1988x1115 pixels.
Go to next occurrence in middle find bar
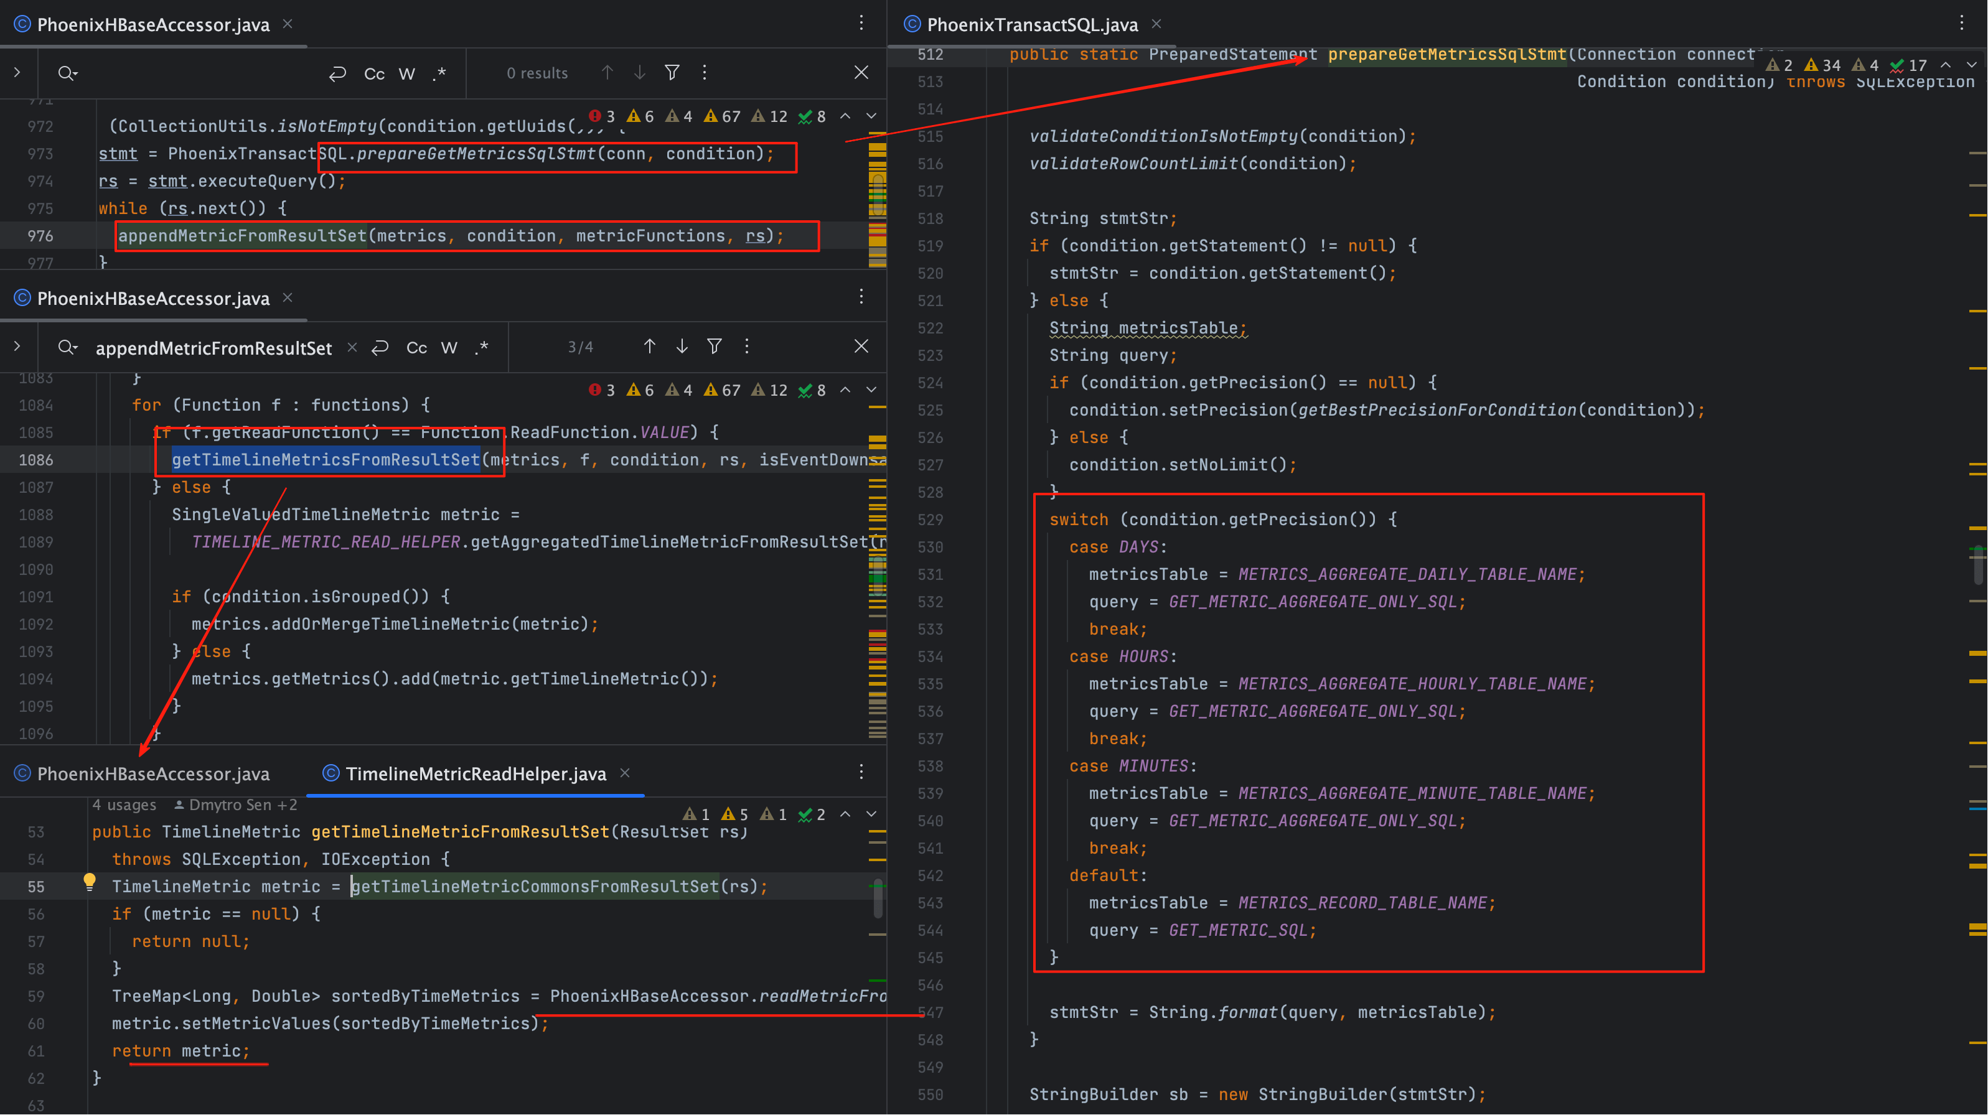682,347
